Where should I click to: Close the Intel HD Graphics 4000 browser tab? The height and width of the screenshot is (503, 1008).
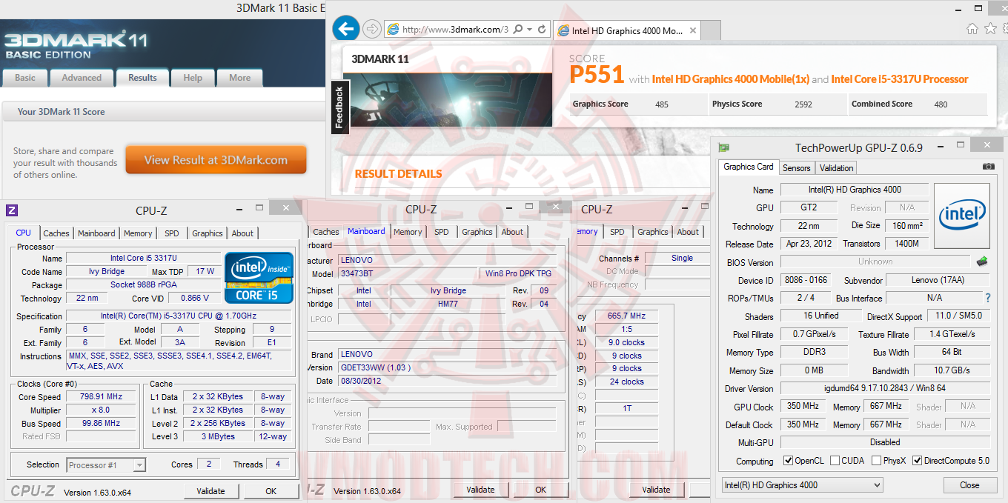(x=693, y=30)
